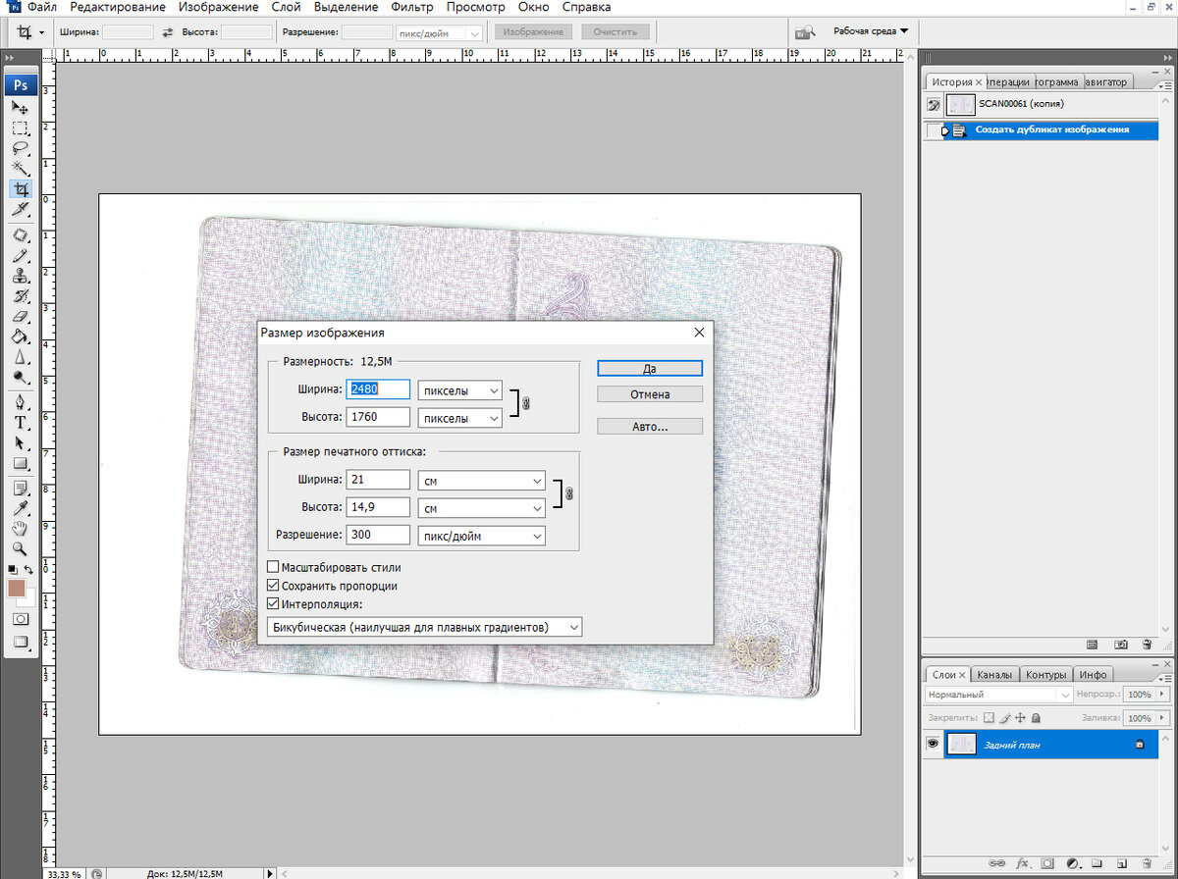Select the Hand tool

(x=20, y=528)
